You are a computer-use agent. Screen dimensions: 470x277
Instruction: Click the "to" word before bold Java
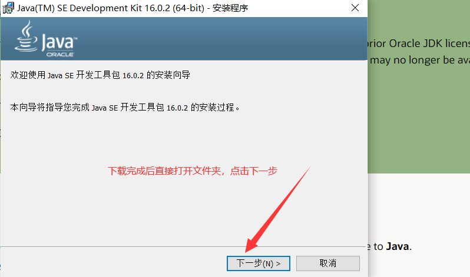pyautogui.click(x=378, y=246)
